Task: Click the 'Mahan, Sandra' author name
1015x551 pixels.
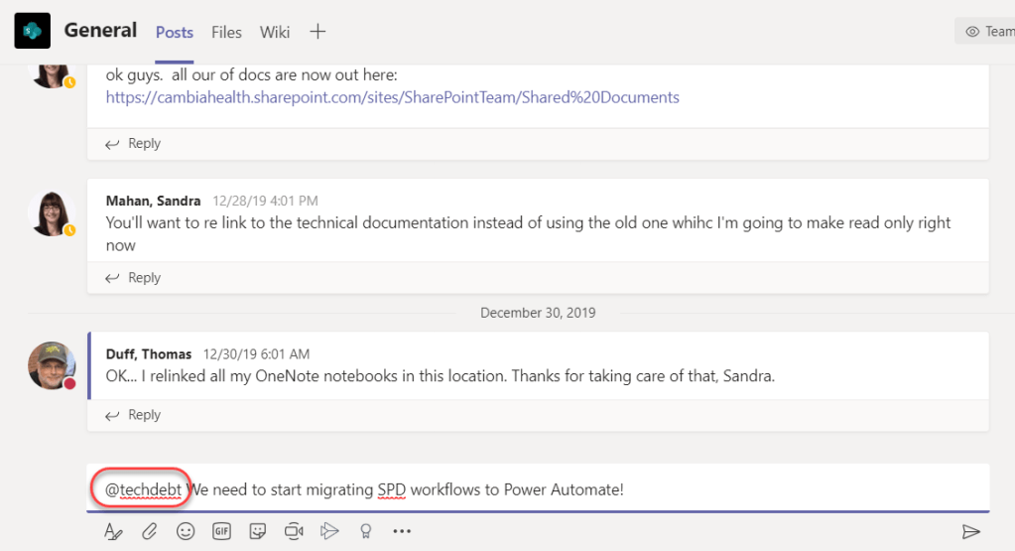Action: 154,201
